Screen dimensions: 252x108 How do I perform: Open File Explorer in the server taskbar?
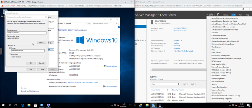pos(147,105)
